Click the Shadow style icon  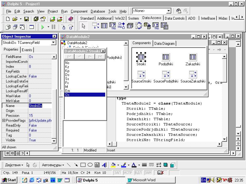pyautogui.click(x=165, y=165)
